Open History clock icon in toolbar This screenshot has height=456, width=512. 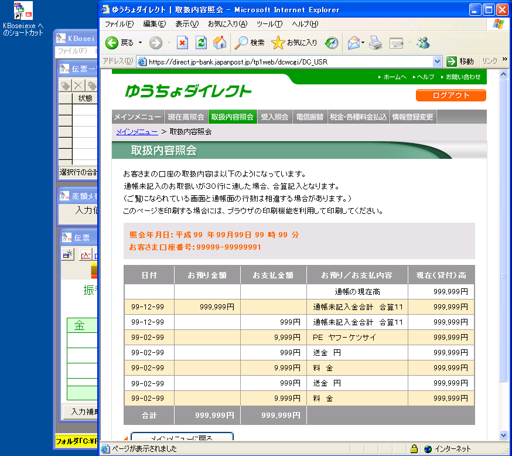pyautogui.click(x=332, y=43)
